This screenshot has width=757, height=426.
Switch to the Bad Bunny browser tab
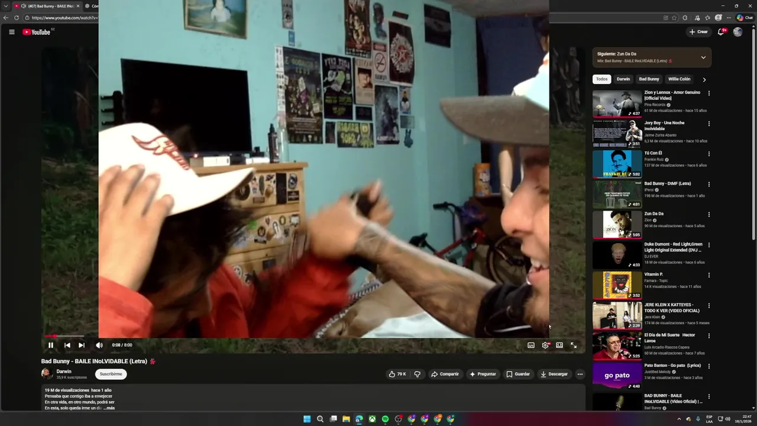46,6
